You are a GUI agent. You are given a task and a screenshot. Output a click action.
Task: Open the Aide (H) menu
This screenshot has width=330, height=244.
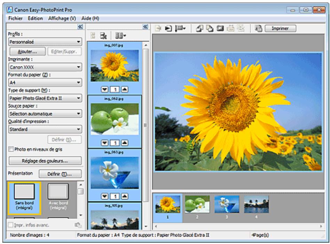pos(90,18)
